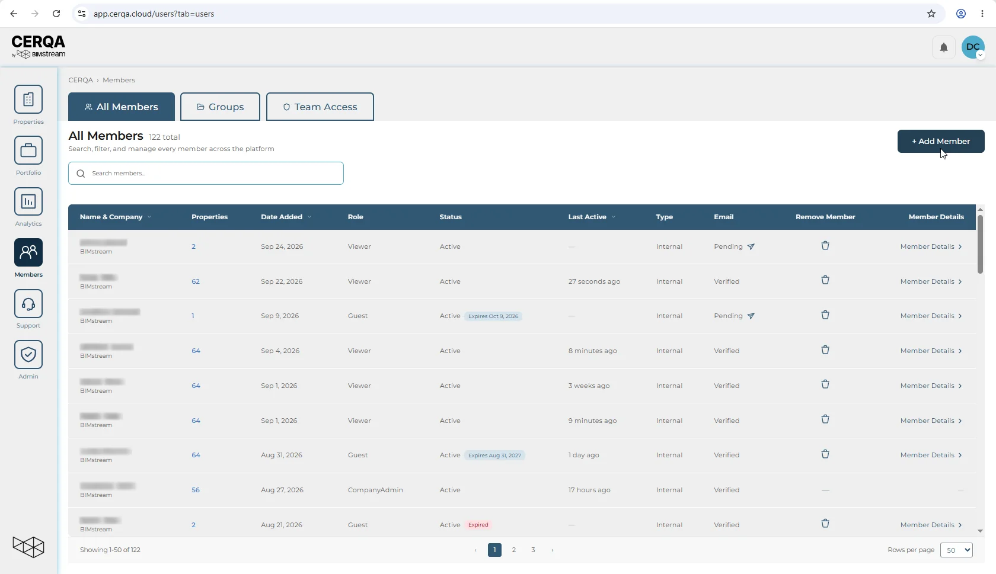This screenshot has height=574, width=996.
Task: Sort by Name & Company column arrow
Action: [149, 217]
